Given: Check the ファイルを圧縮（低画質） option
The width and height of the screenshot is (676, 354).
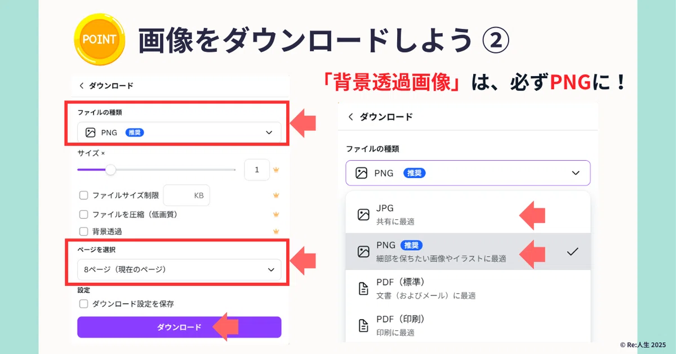Looking at the screenshot, I should click(83, 214).
